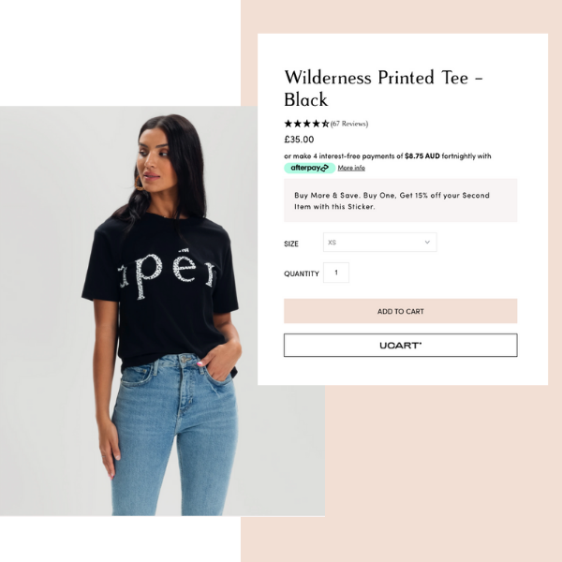Click the Wilderness Printed Tee title

click(x=383, y=88)
